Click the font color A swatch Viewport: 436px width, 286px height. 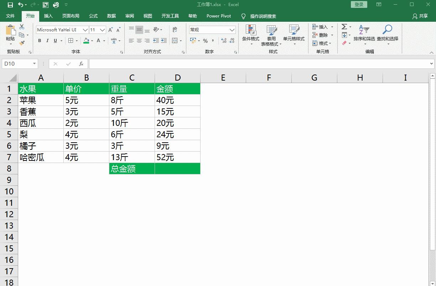[98, 41]
